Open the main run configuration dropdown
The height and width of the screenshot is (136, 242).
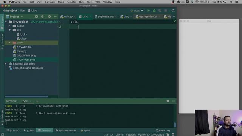[x=137, y=11]
